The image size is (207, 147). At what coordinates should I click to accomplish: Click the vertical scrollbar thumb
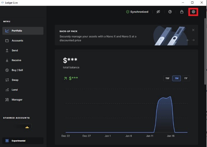point(205,51)
